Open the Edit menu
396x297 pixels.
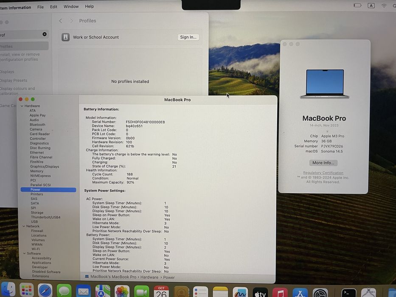(x=53, y=7)
